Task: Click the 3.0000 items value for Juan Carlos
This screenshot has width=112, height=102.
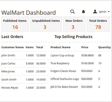Action: [x=30, y=63]
